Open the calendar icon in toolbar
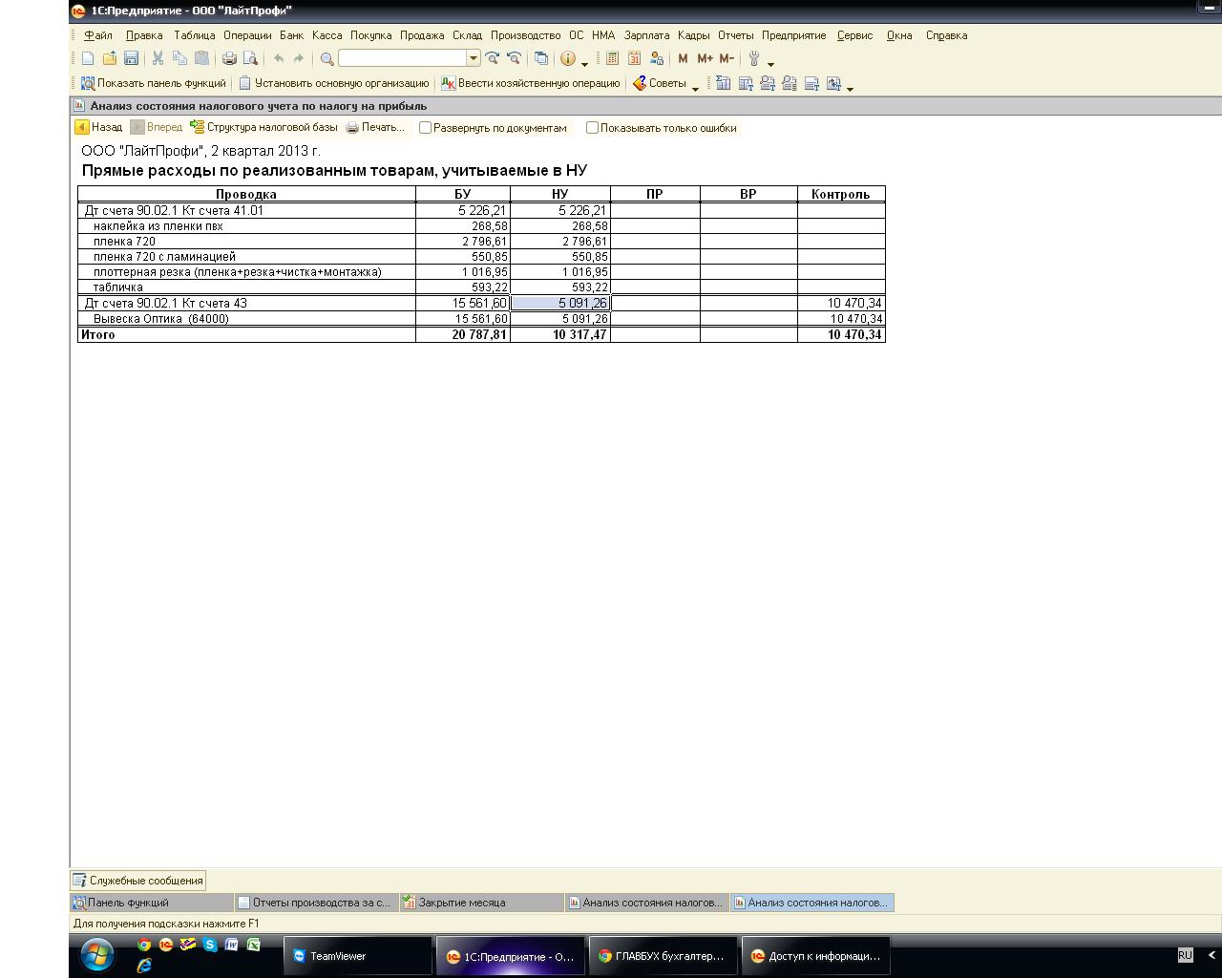This screenshot has width=1222, height=978. 635,59
